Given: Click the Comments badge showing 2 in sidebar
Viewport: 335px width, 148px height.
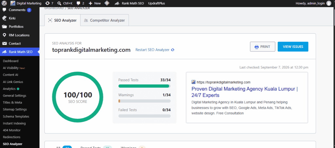Looking at the screenshot, I should click(29, 10).
